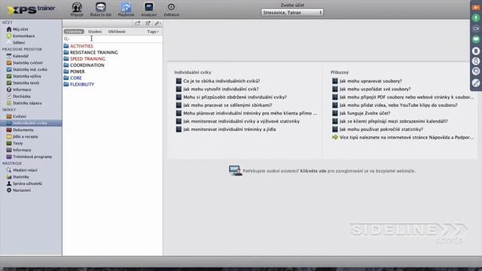Open the POWER folder
The image size is (482, 271).
(74, 72)
